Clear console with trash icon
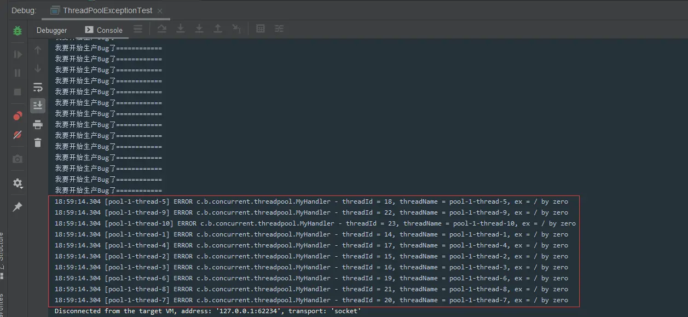This screenshot has width=688, height=317. coord(38,143)
